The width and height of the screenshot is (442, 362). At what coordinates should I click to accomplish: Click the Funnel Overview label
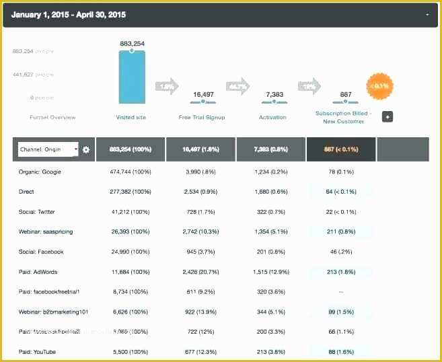click(x=52, y=117)
